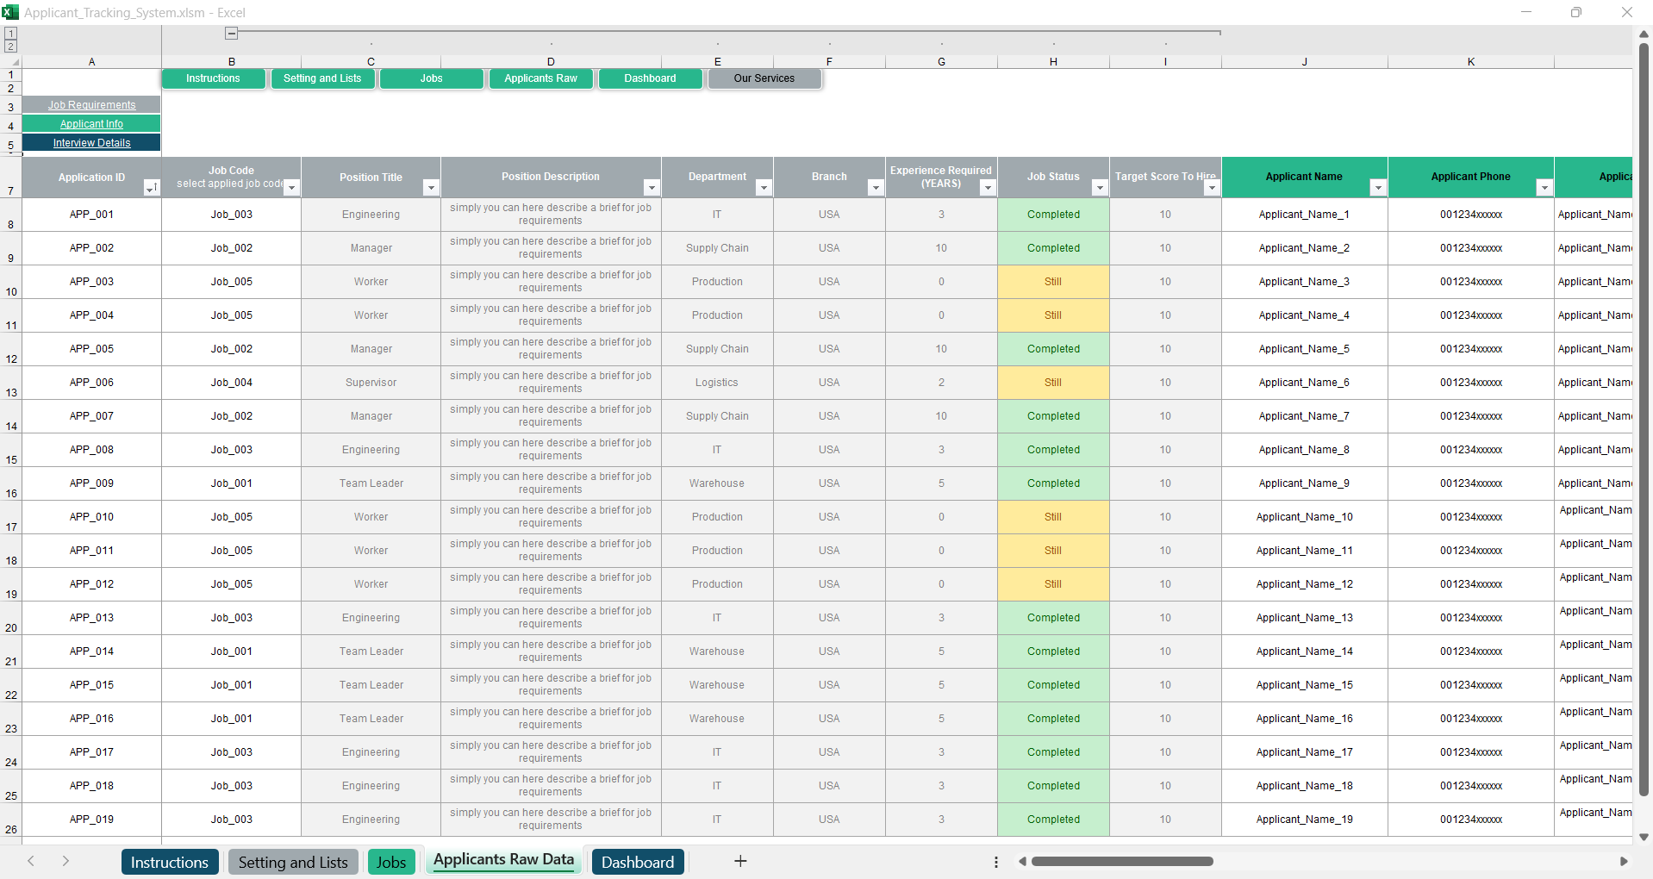The image size is (1653, 879).
Task: Switch to the Setting and Lists sheet tab
Action: click(x=293, y=862)
